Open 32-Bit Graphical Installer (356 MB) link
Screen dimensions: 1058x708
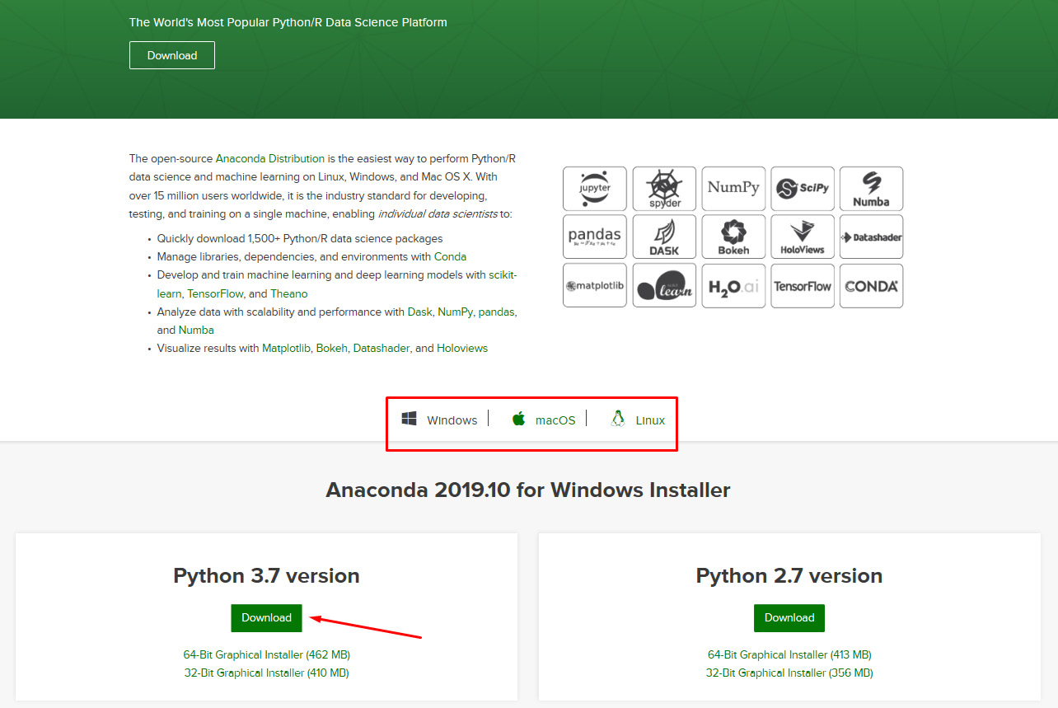(x=789, y=673)
